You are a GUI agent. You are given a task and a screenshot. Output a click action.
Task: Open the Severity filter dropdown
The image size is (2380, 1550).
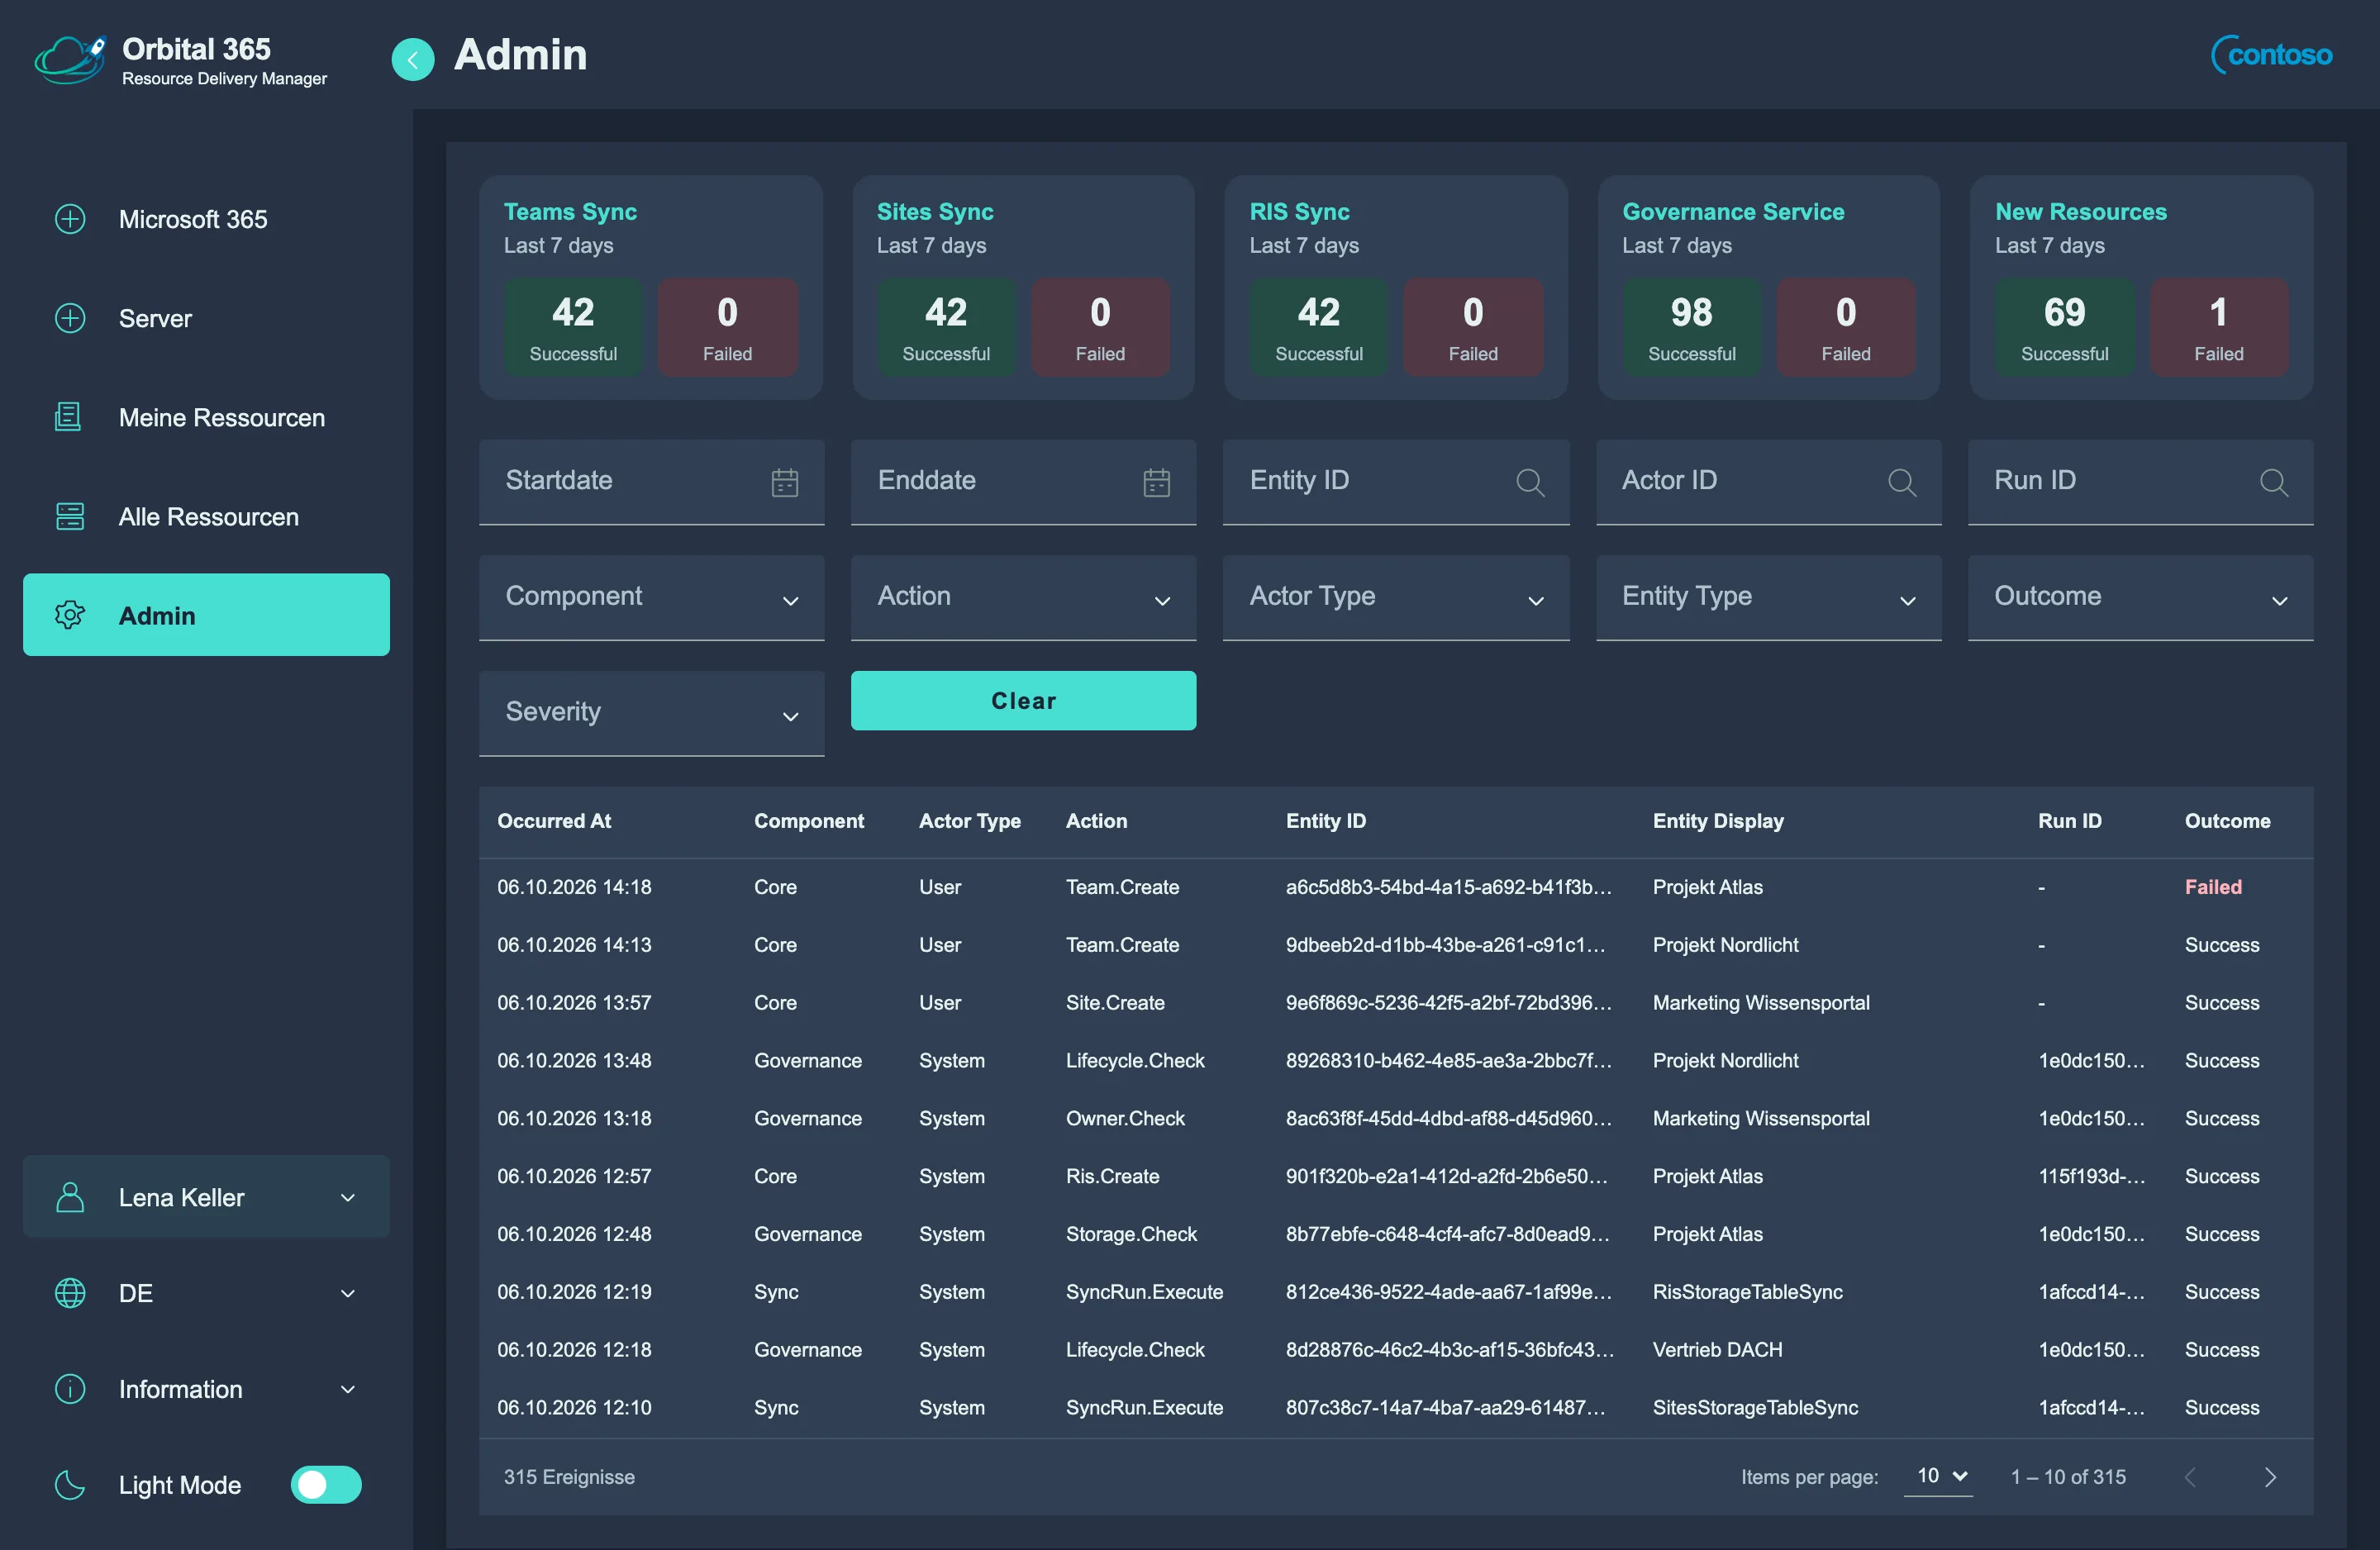pyautogui.click(x=652, y=713)
